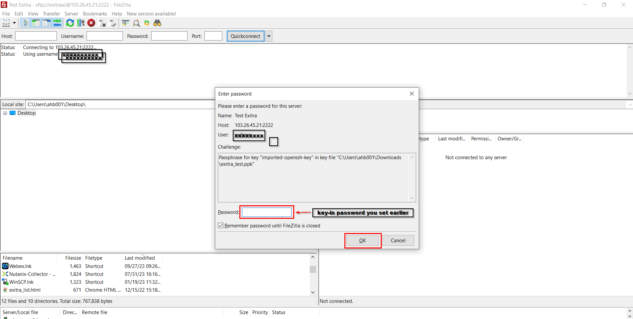633x319 pixels.
Task: Search for files with binoculars icon
Action: tap(158, 23)
